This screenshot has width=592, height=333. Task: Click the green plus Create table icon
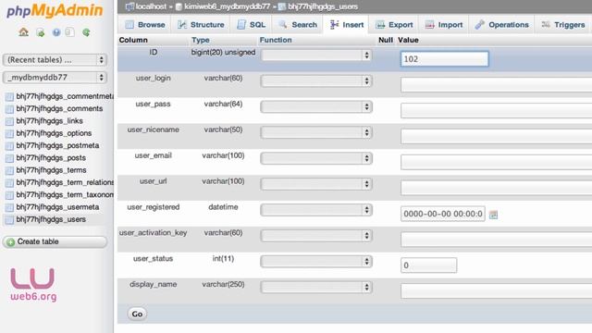(10, 242)
